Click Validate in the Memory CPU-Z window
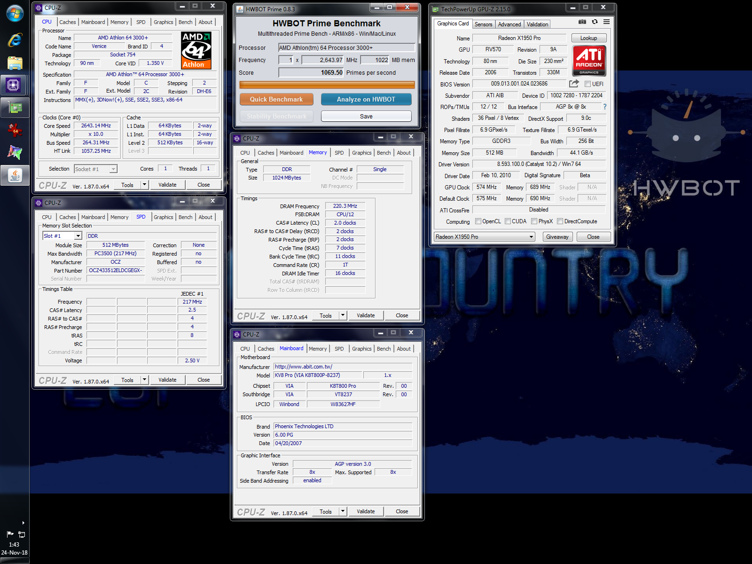752x564 pixels. (x=366, y=315)
